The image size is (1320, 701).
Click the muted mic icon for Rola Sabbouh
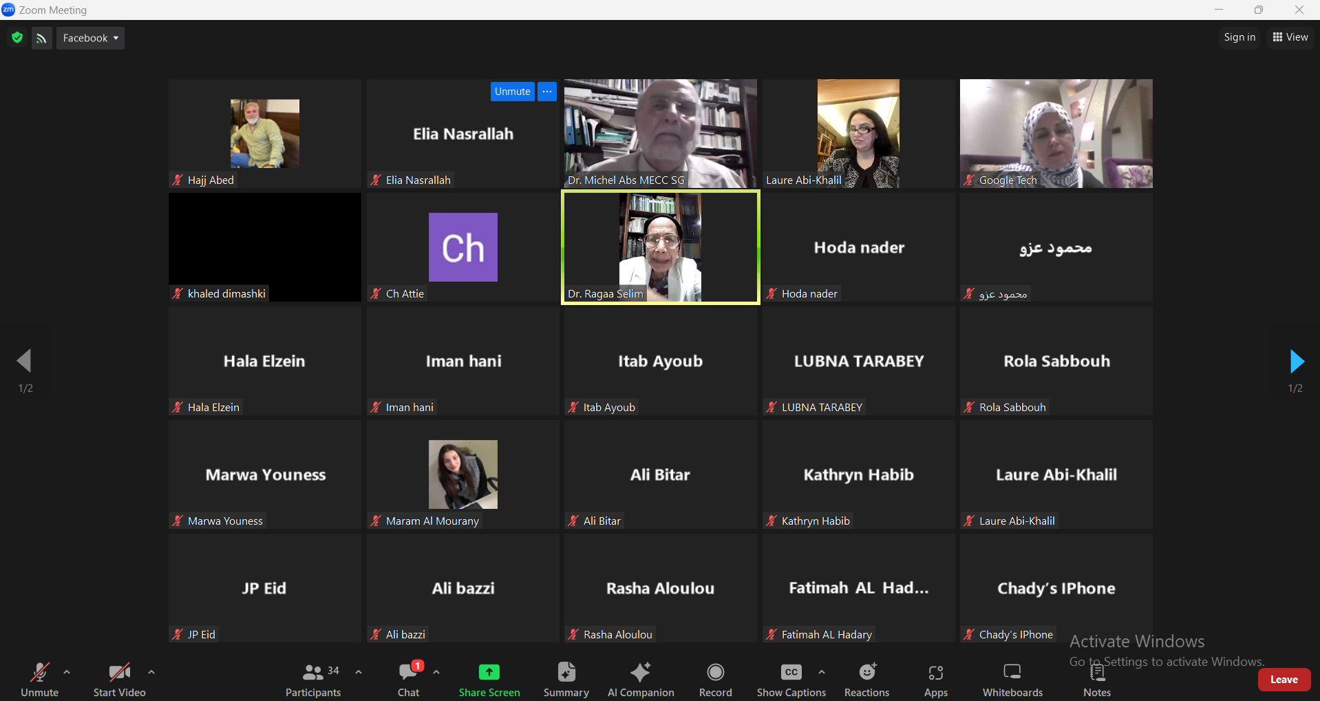click(970, 408)
